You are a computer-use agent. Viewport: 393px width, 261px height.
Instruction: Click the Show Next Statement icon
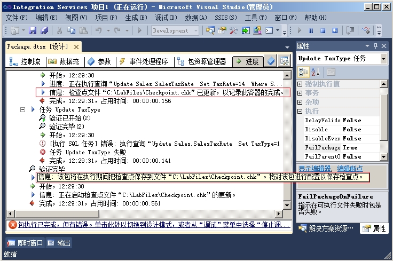click(x=350, y=30)
